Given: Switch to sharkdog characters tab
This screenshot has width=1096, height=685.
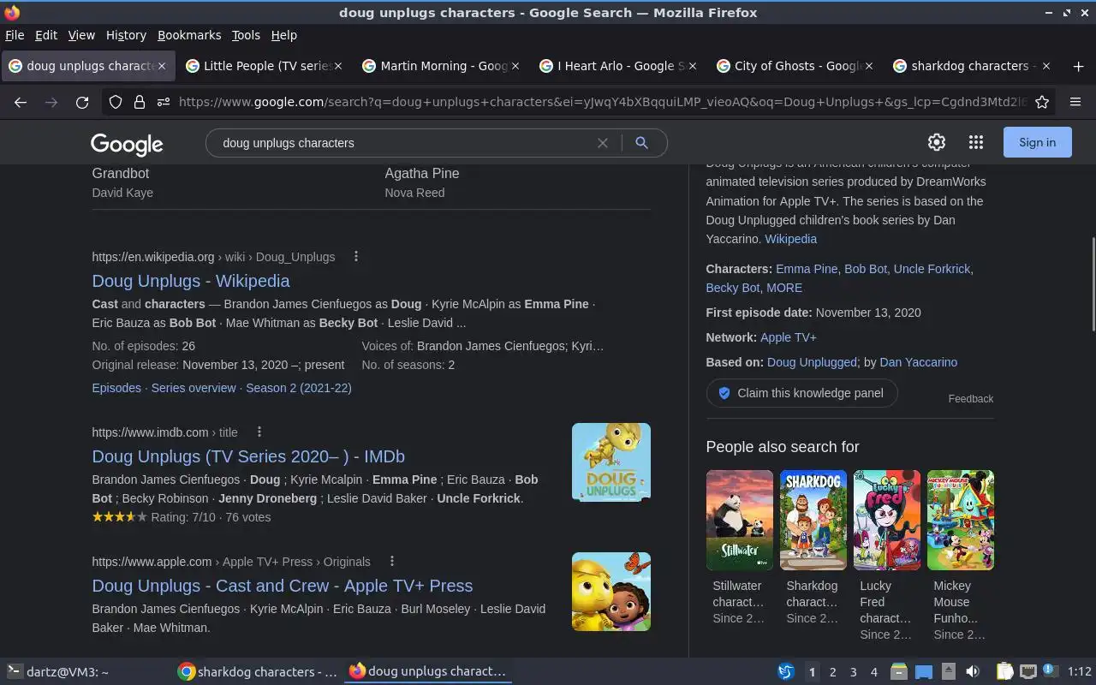Looking at the screenshot, I should click(x=970, y=66).
